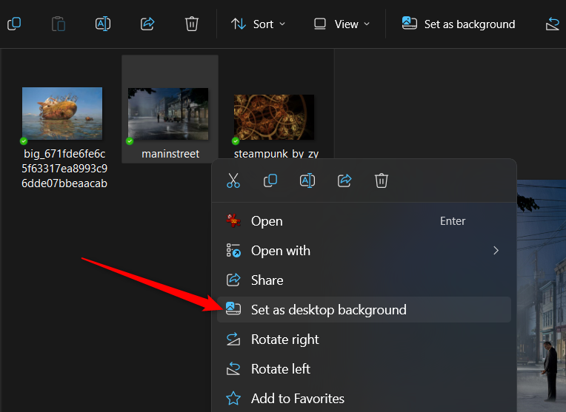Click the Open app icon in menu

pos(233,220)
